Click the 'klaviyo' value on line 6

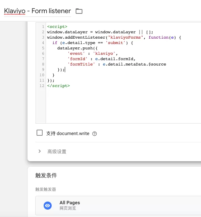click(104, 53)
